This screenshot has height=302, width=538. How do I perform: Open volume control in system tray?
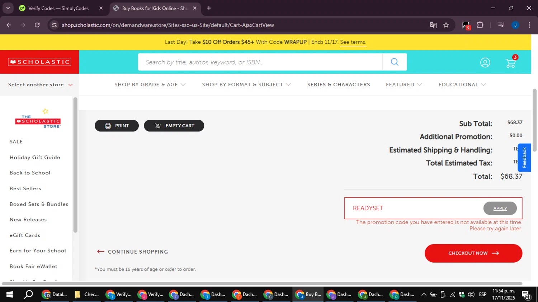coord(471,294)
